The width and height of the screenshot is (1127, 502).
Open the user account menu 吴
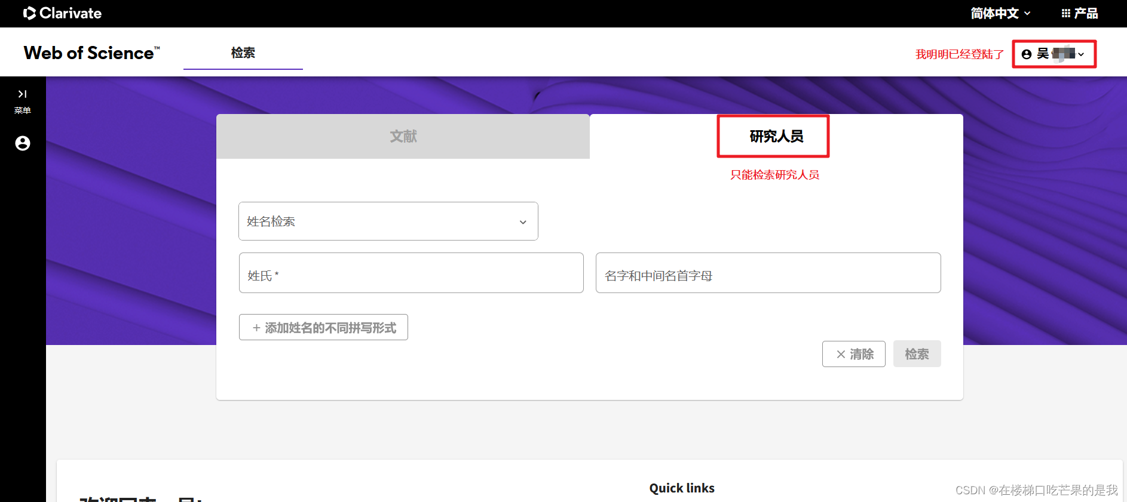tap(1054, 54)
